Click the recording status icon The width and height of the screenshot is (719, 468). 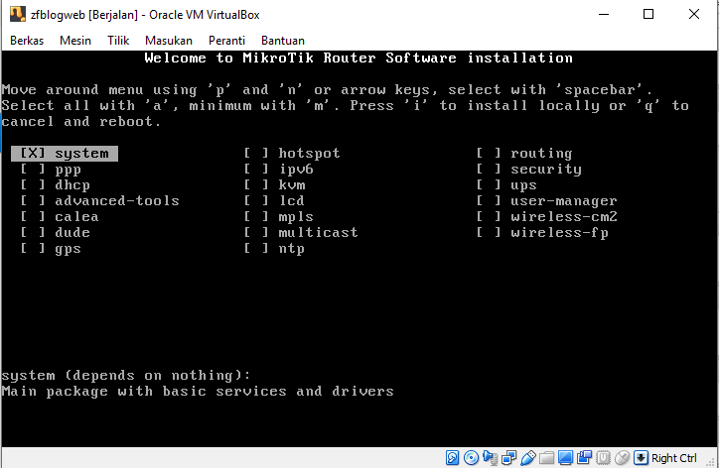point(584,457)
